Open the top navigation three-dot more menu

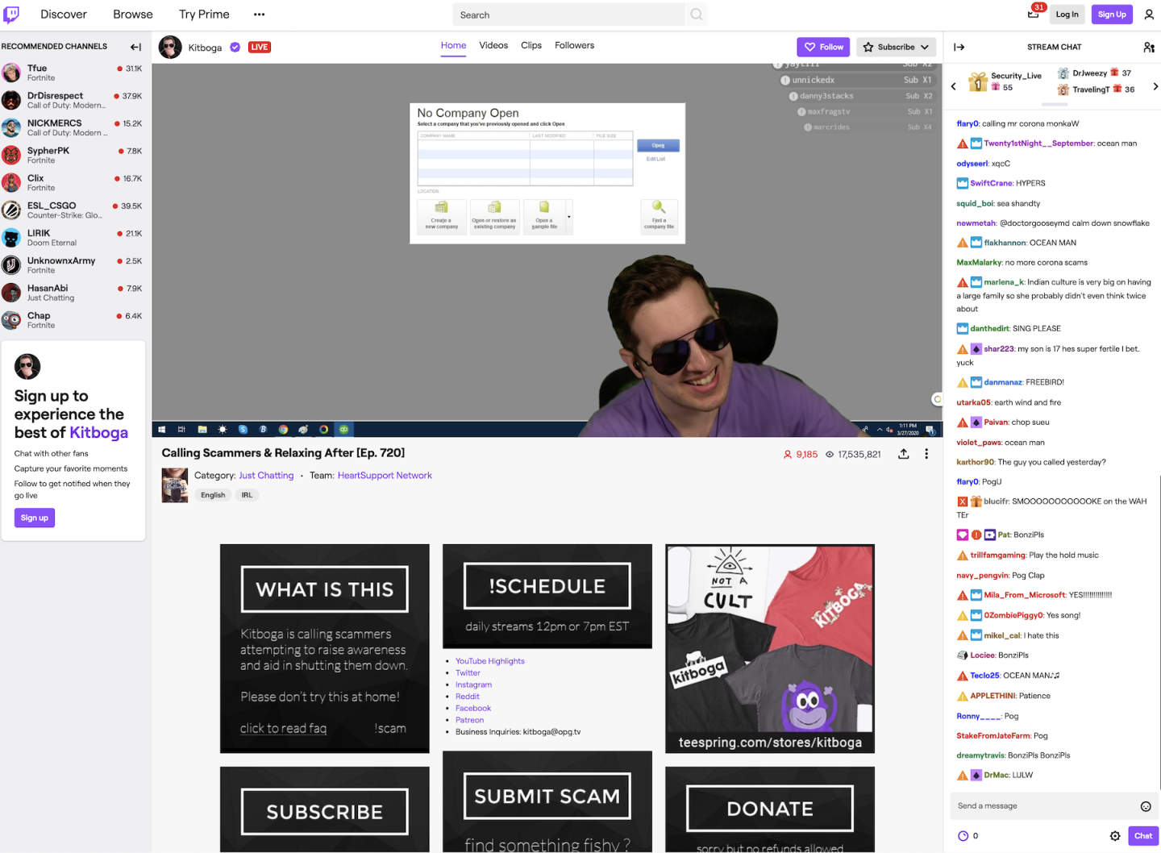point(259,15)
